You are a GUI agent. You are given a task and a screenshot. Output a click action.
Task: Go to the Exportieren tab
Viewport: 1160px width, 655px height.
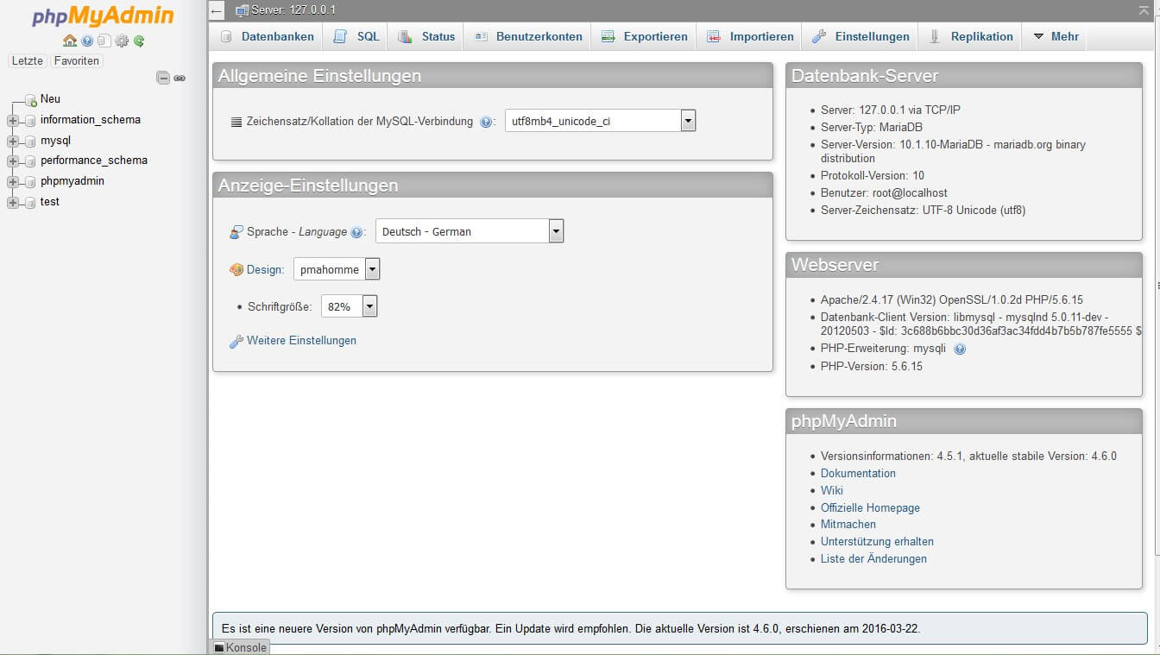645,36
